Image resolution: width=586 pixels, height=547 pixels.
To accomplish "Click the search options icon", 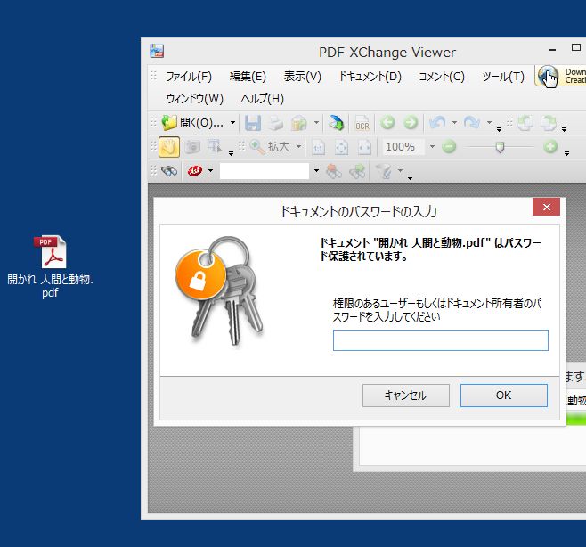I will point(384,171).
